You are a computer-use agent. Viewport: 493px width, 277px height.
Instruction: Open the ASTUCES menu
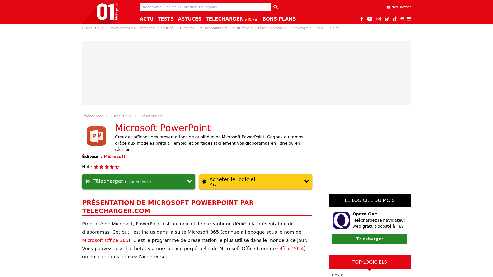pos(190,19)
